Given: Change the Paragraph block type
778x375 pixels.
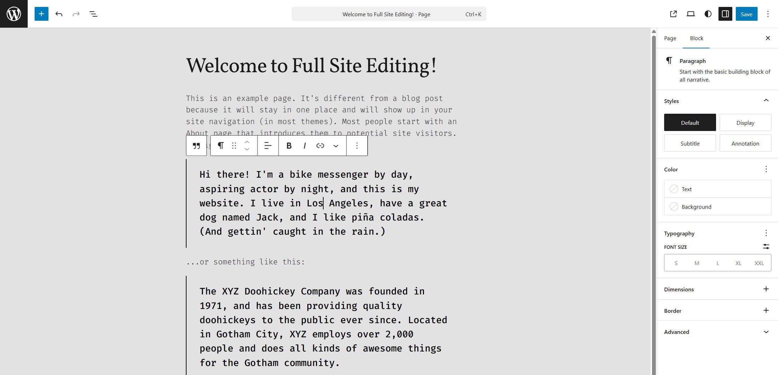Looking at the screenshot, I should point(220,146).
